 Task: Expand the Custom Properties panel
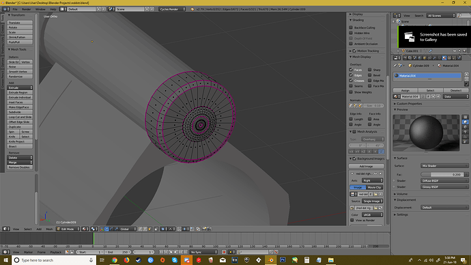point(408,104)
